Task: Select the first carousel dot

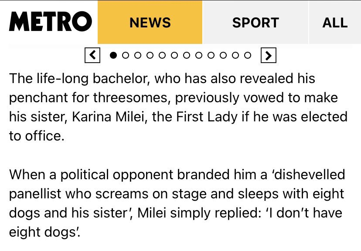Action: click(x=113, y=55)
